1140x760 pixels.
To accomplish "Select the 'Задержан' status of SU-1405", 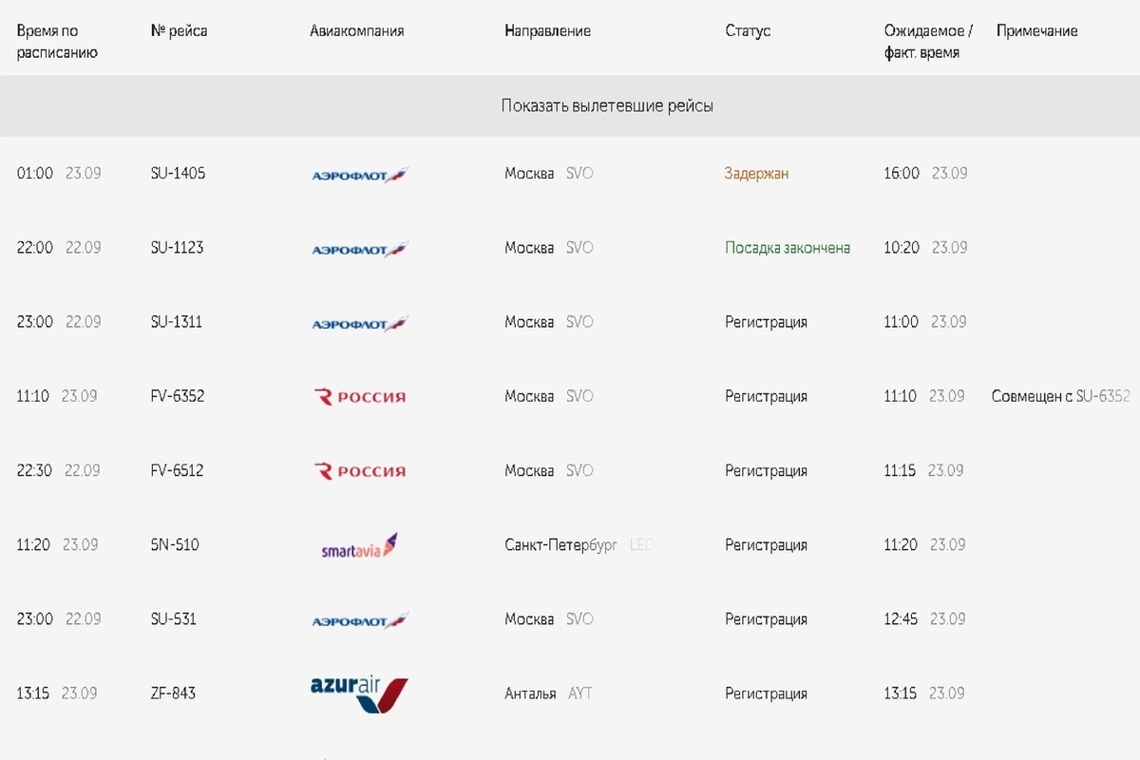I will pyautogui.click(x=756, y=174).
